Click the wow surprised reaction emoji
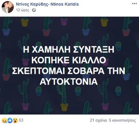The image size is (139, 125). click(16, 120)
